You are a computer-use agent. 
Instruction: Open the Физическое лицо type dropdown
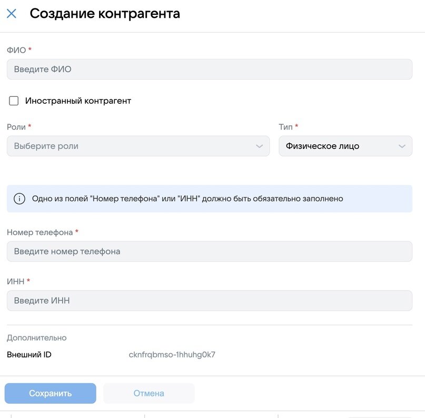pyautogui.click(x=337, y=146)
